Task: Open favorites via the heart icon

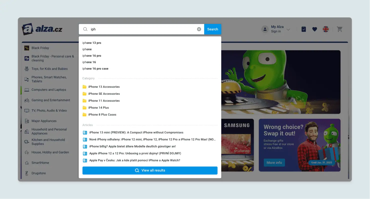Action: [x=314, y=29]
